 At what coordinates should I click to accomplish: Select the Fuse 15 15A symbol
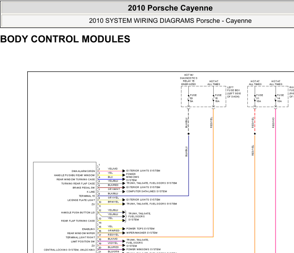tap(213, 98)
